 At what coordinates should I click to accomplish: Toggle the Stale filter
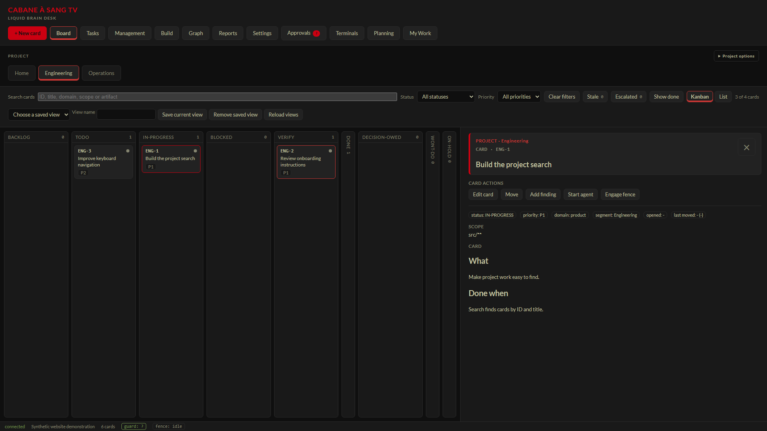(595, 97)
